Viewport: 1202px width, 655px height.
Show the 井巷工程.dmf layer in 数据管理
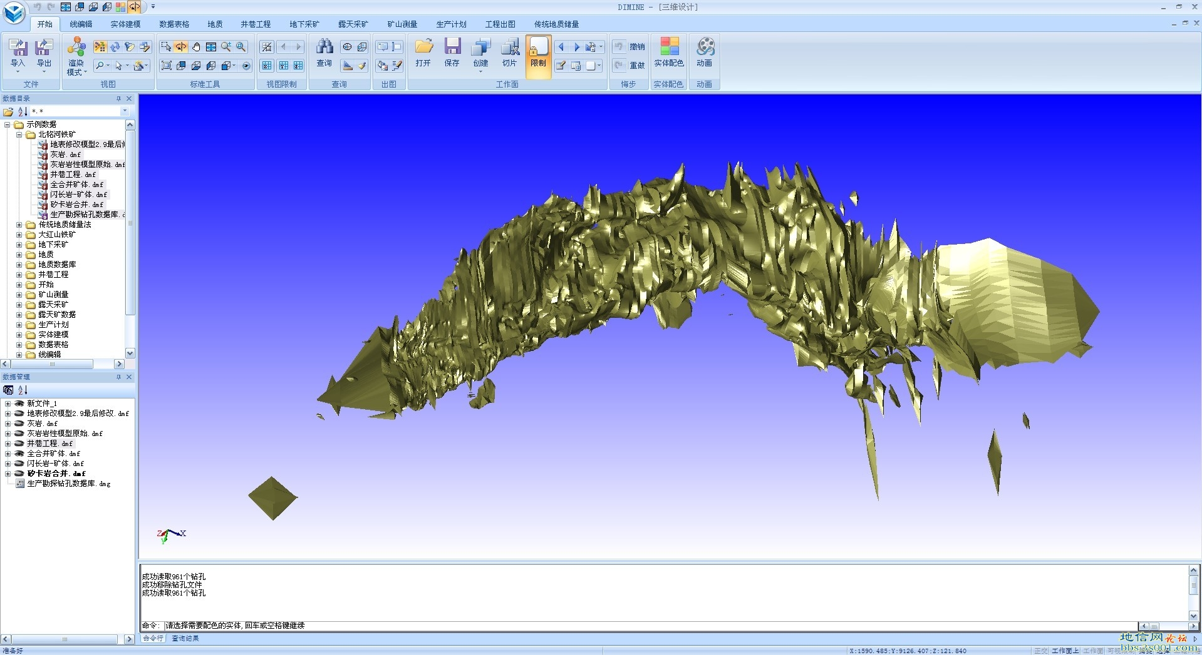coord(19,444)
